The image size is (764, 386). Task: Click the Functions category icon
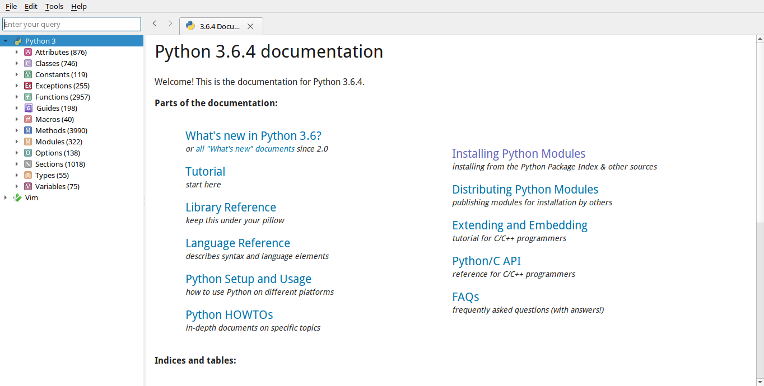[28, 97]
